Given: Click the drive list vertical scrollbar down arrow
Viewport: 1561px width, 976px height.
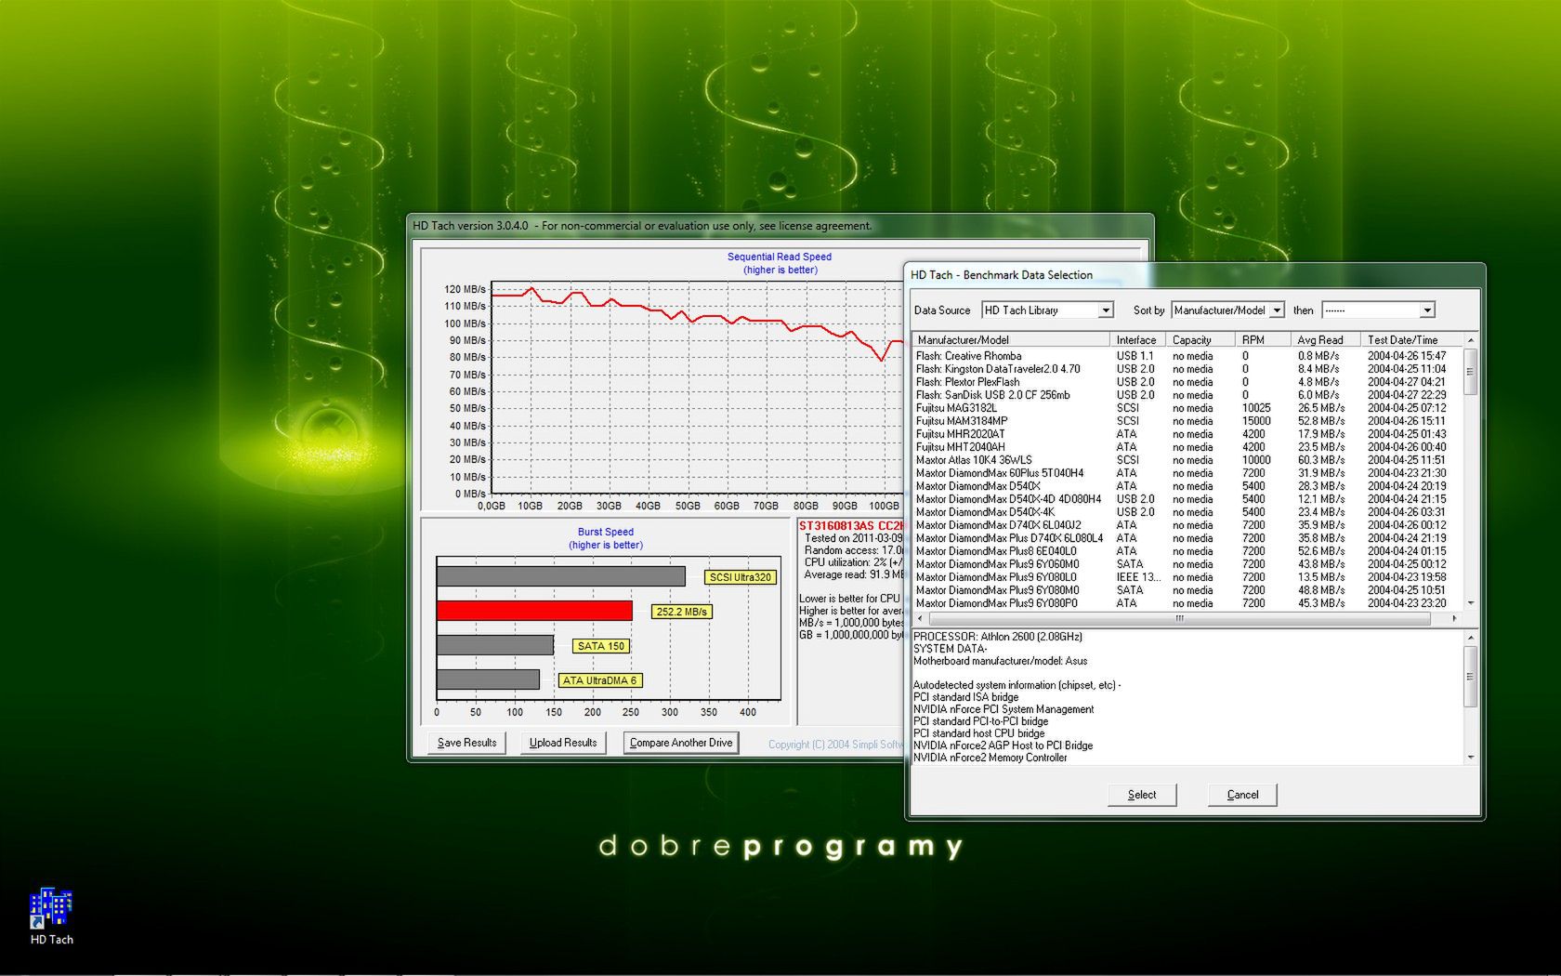Looking at the screenshot, I should (x=1470, y=603).
